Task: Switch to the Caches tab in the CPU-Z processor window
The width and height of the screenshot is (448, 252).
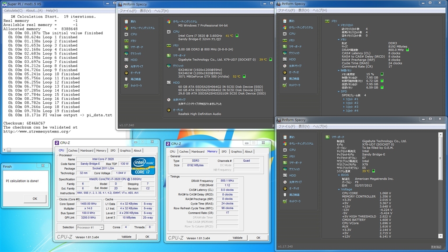Action: click(x=73, y=150)
